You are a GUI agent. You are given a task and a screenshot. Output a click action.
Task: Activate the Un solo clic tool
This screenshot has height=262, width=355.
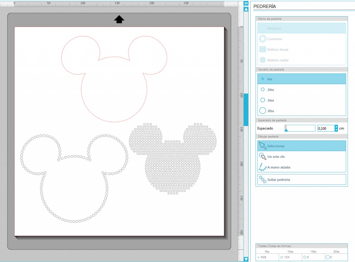click(302, 157)
